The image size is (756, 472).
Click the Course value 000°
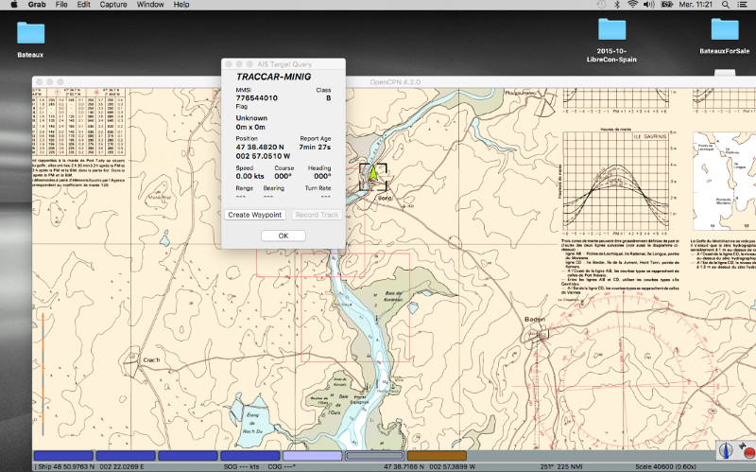(x=283, y=176)
